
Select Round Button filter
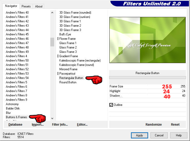[x=68, y=82]
